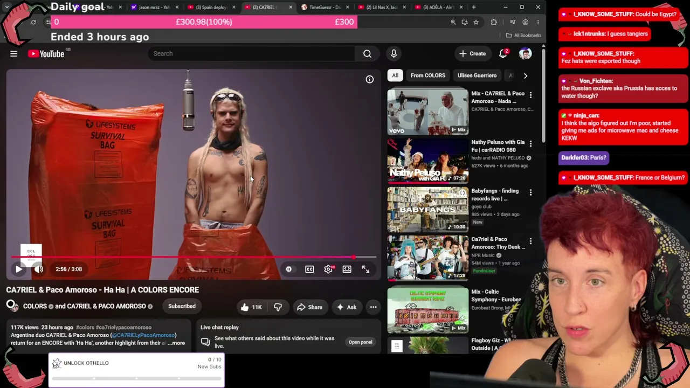Image resolution: width=690 pixels, height=388 pixels.
Task: Reload the page in Chrome
Action: point(33,22)
